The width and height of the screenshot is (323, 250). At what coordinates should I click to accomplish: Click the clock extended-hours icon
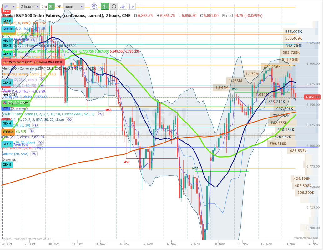pos(114,6)
